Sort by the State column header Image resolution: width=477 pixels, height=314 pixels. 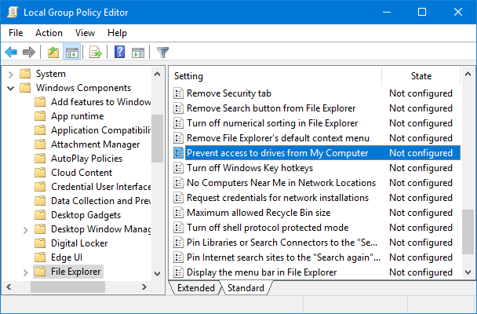(x=421, y=76)
